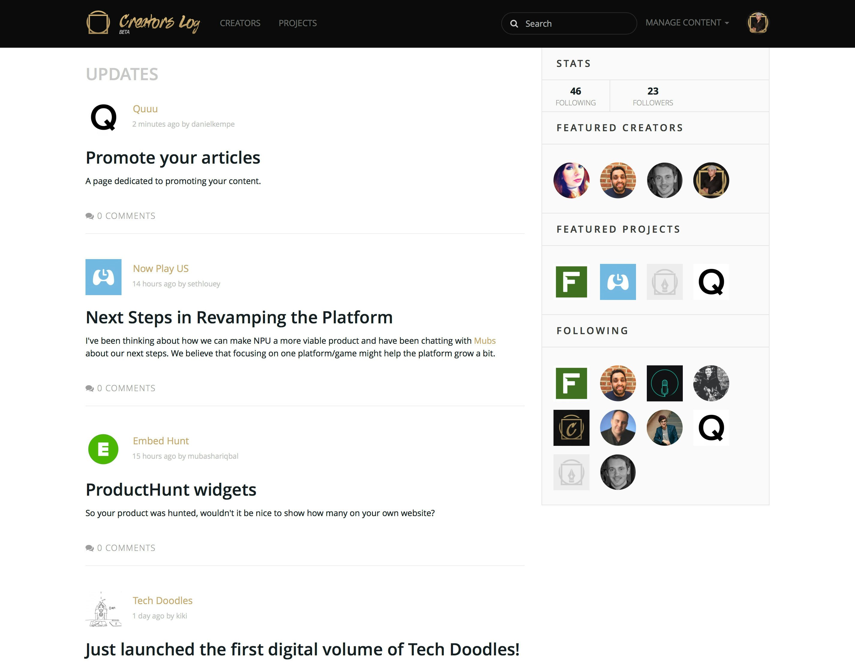The image size is (855, 662).
Task: Click the Q icon in the Following grid
Action: [711, 428]
